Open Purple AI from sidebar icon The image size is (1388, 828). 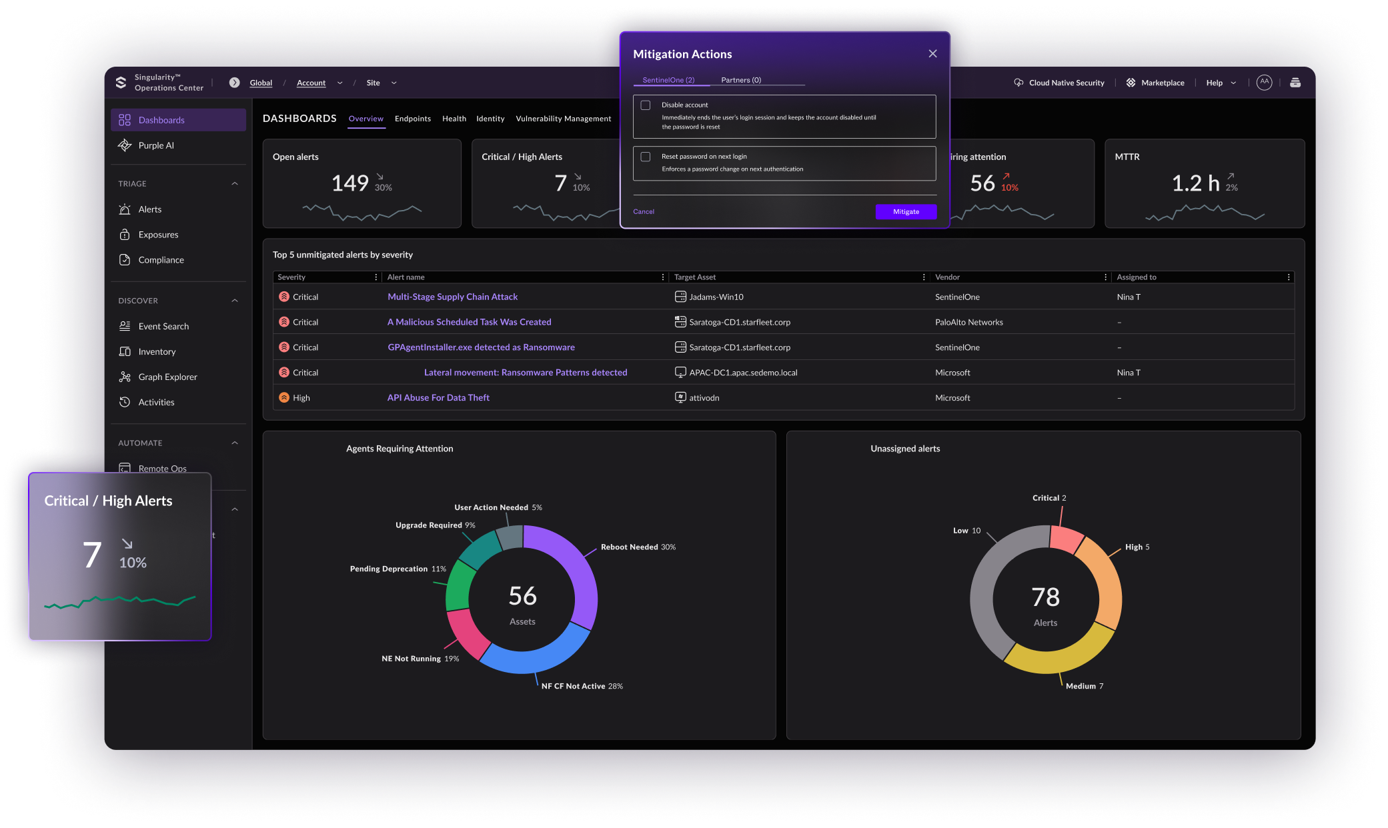pyautogui.click(x=125, y=145)
